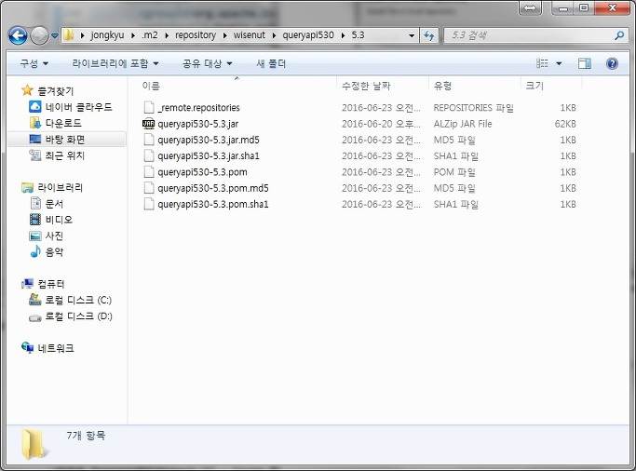Screen dimensions: 636x471
Task: Open 로컬 디스크 (C:)
Action: click(x=78, y=300)
